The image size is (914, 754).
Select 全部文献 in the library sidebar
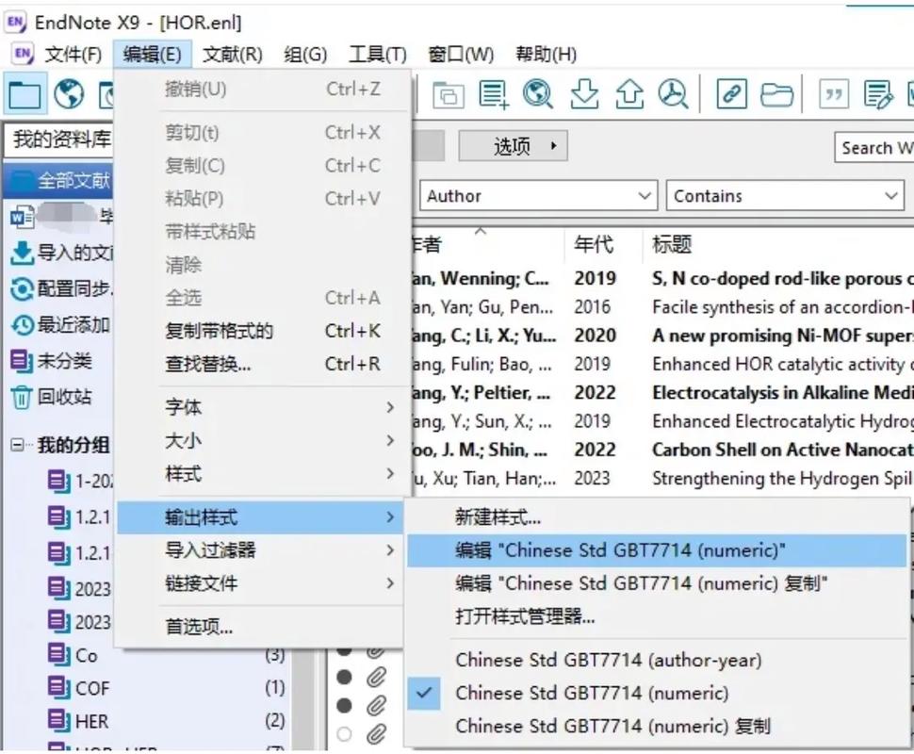pos(58,181)
